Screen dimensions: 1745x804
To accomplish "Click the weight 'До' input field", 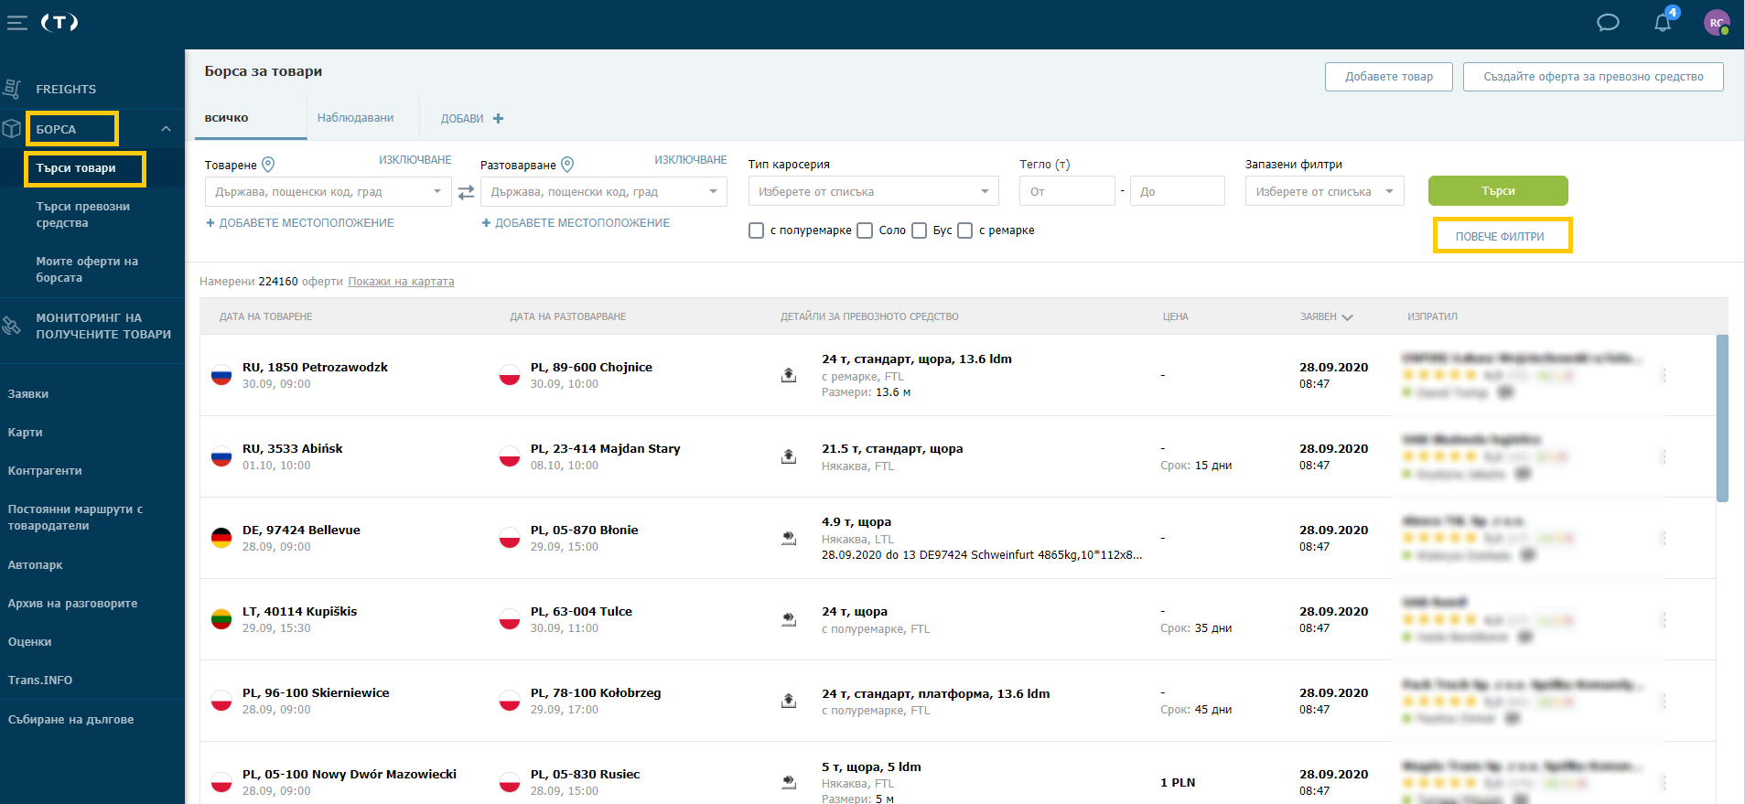I will point(1177,191).
